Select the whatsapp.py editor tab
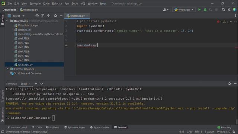This screenshot has width=238, height=134. (77, 16)
